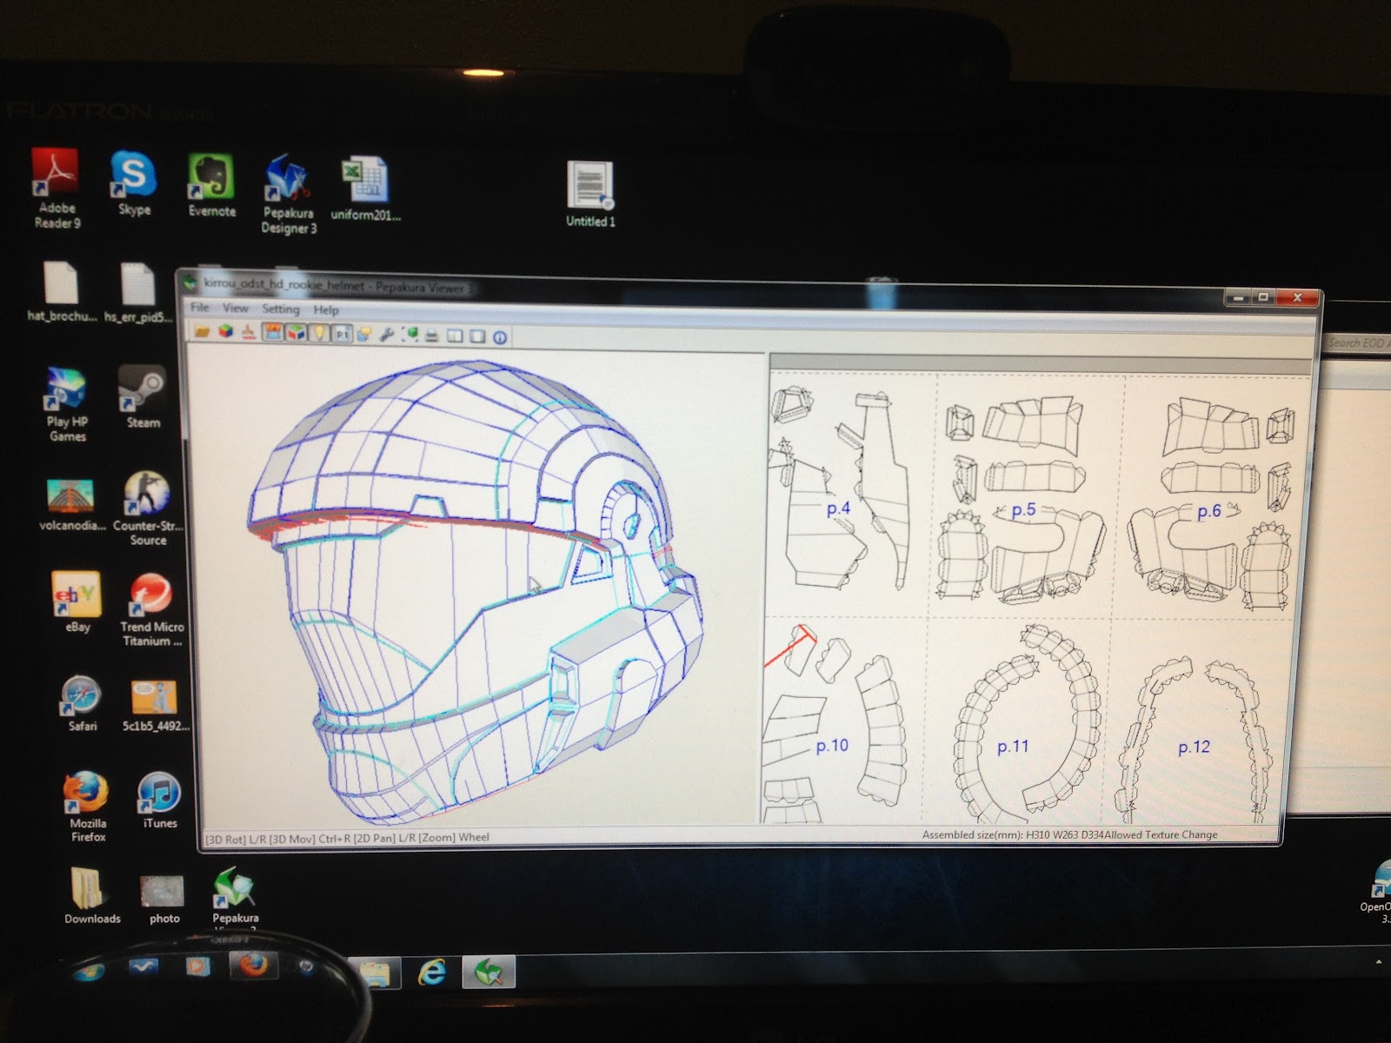Toggle the light bulb lighting button
The image size is (1391, 1043).
319,334
